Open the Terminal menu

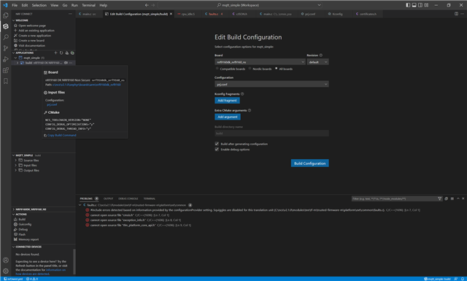point(88,5)
